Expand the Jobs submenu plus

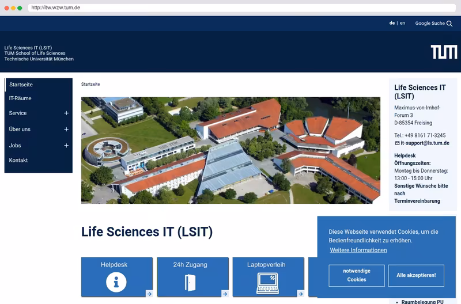click(66, 146)
